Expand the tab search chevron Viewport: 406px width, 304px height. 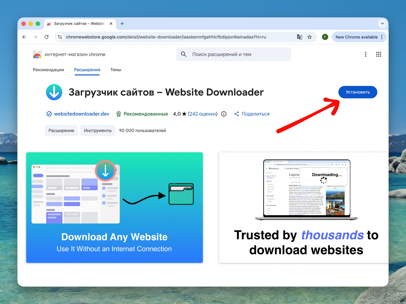coord(382,23)
